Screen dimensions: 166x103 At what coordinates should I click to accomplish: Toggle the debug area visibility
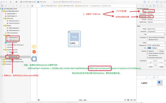pos(161,2)
